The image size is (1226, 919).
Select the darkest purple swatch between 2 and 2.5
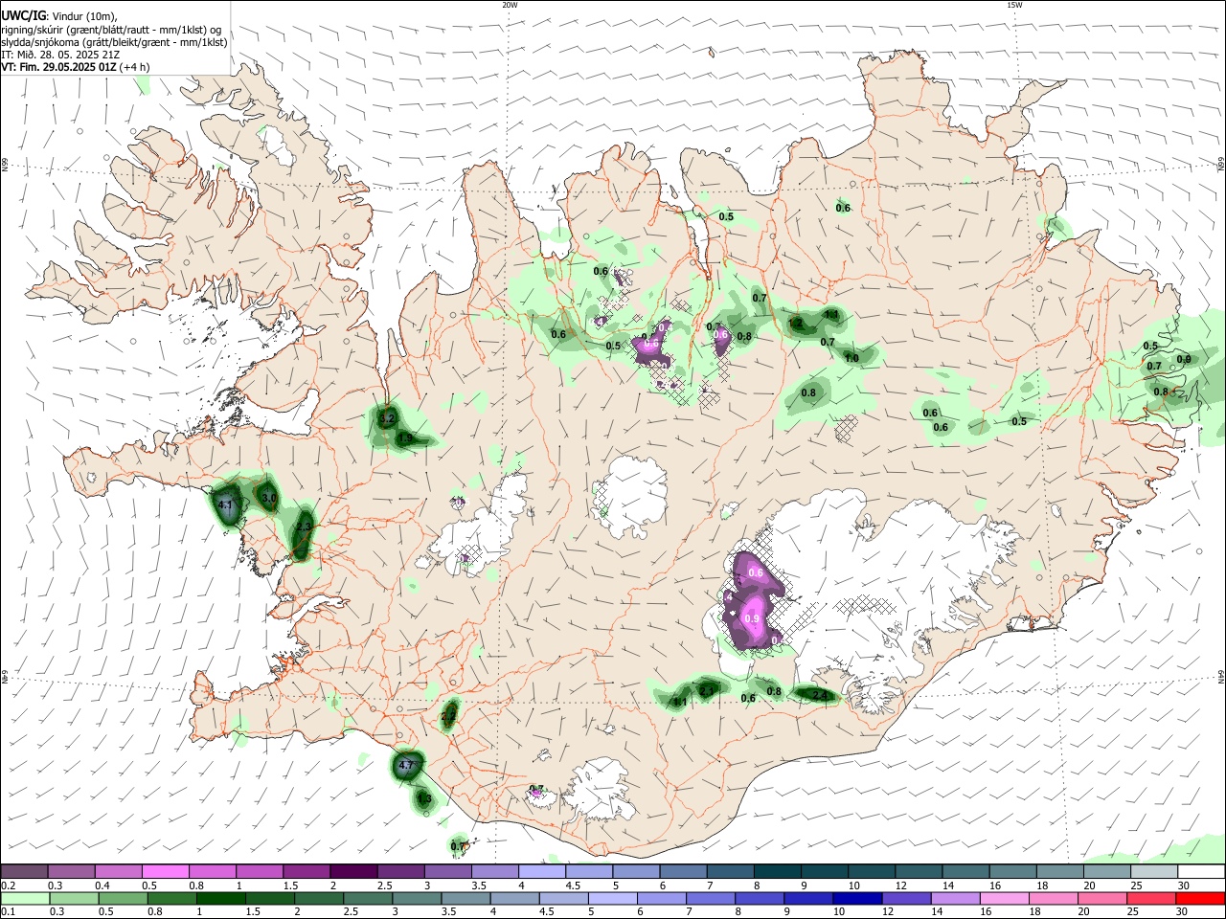click(x=353, y=871)
